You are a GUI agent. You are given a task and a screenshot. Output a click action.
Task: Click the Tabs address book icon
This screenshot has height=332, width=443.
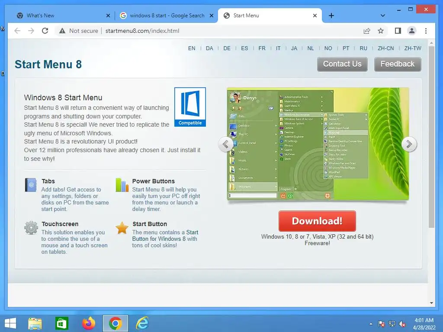click(x=31, y=185)
